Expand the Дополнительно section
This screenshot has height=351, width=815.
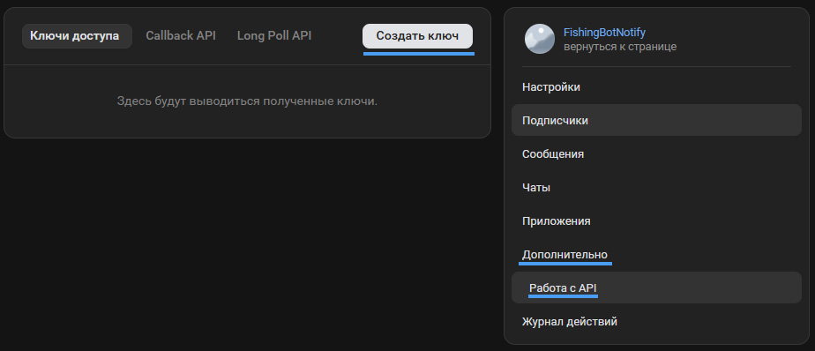tap(656, 255)
